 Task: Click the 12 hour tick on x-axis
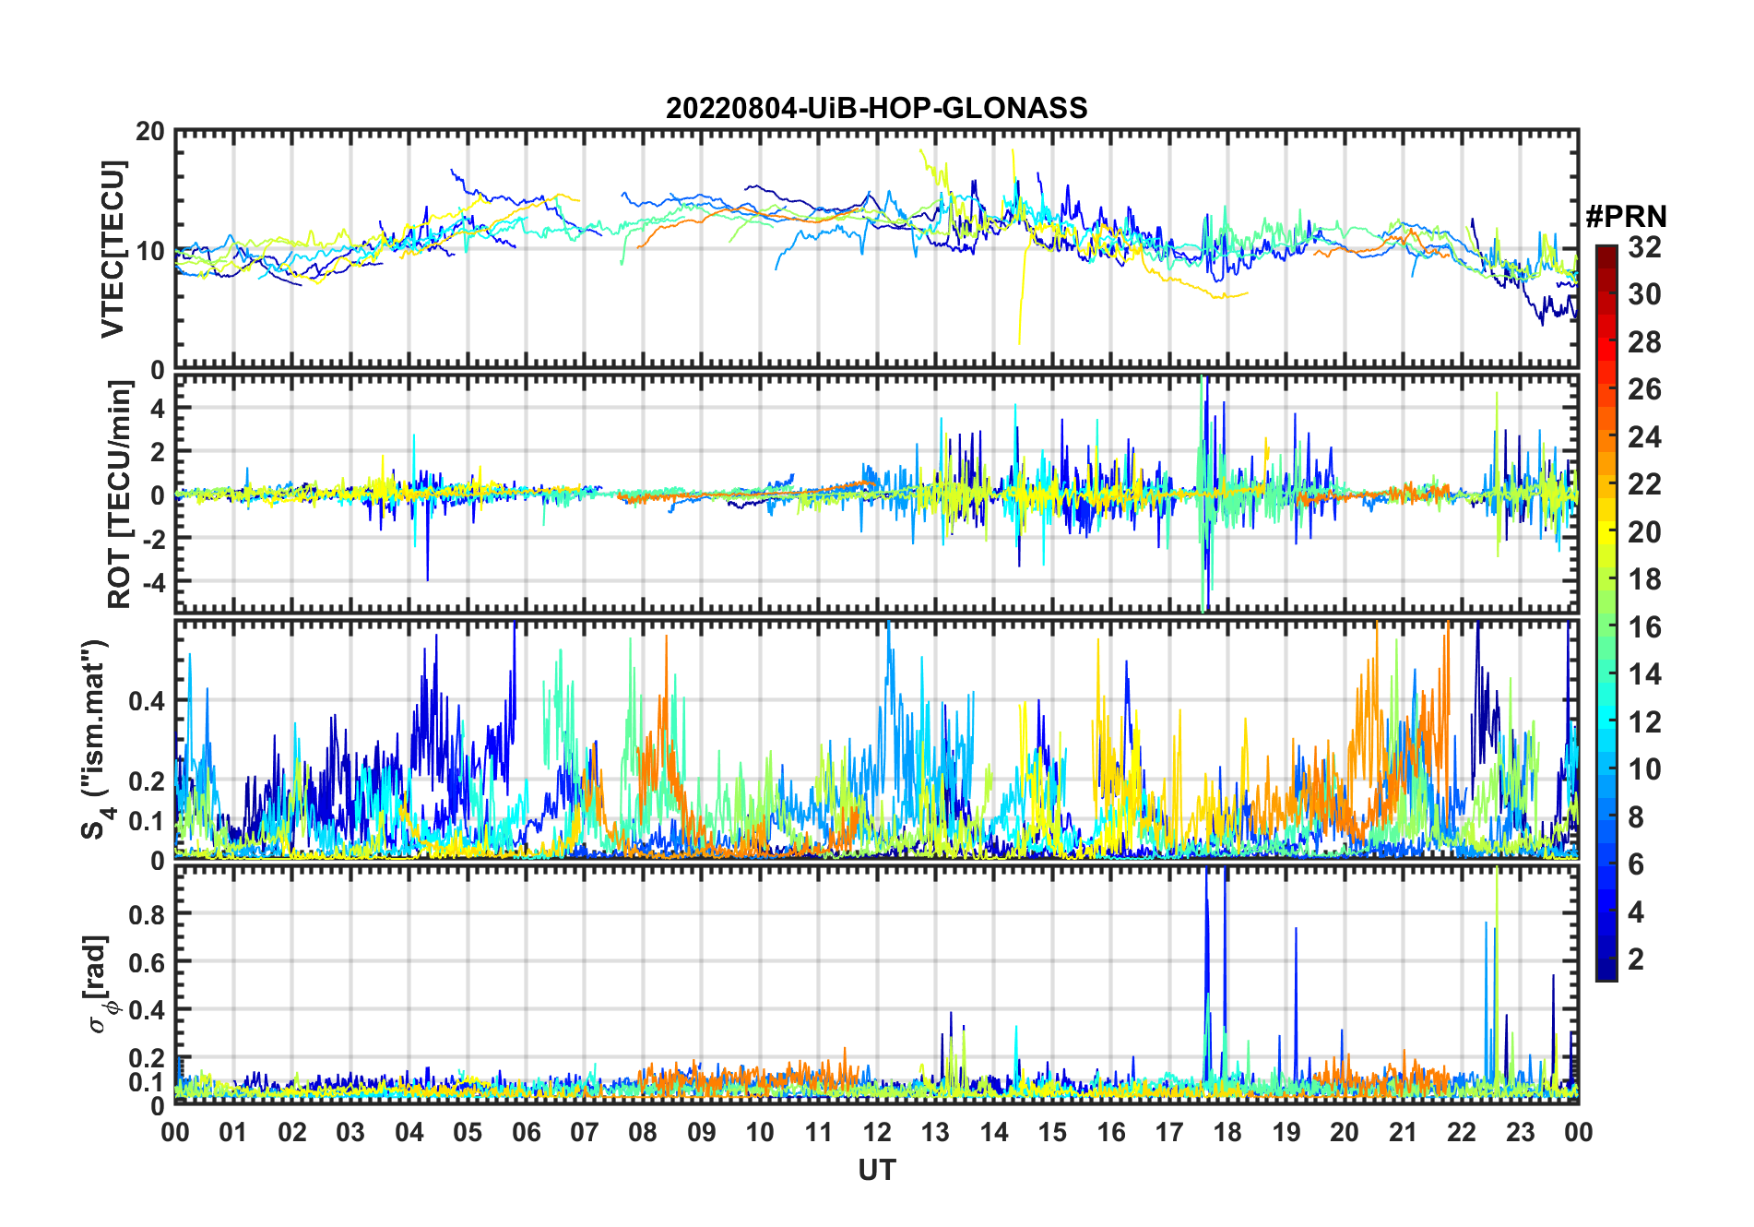(877, 1132)
